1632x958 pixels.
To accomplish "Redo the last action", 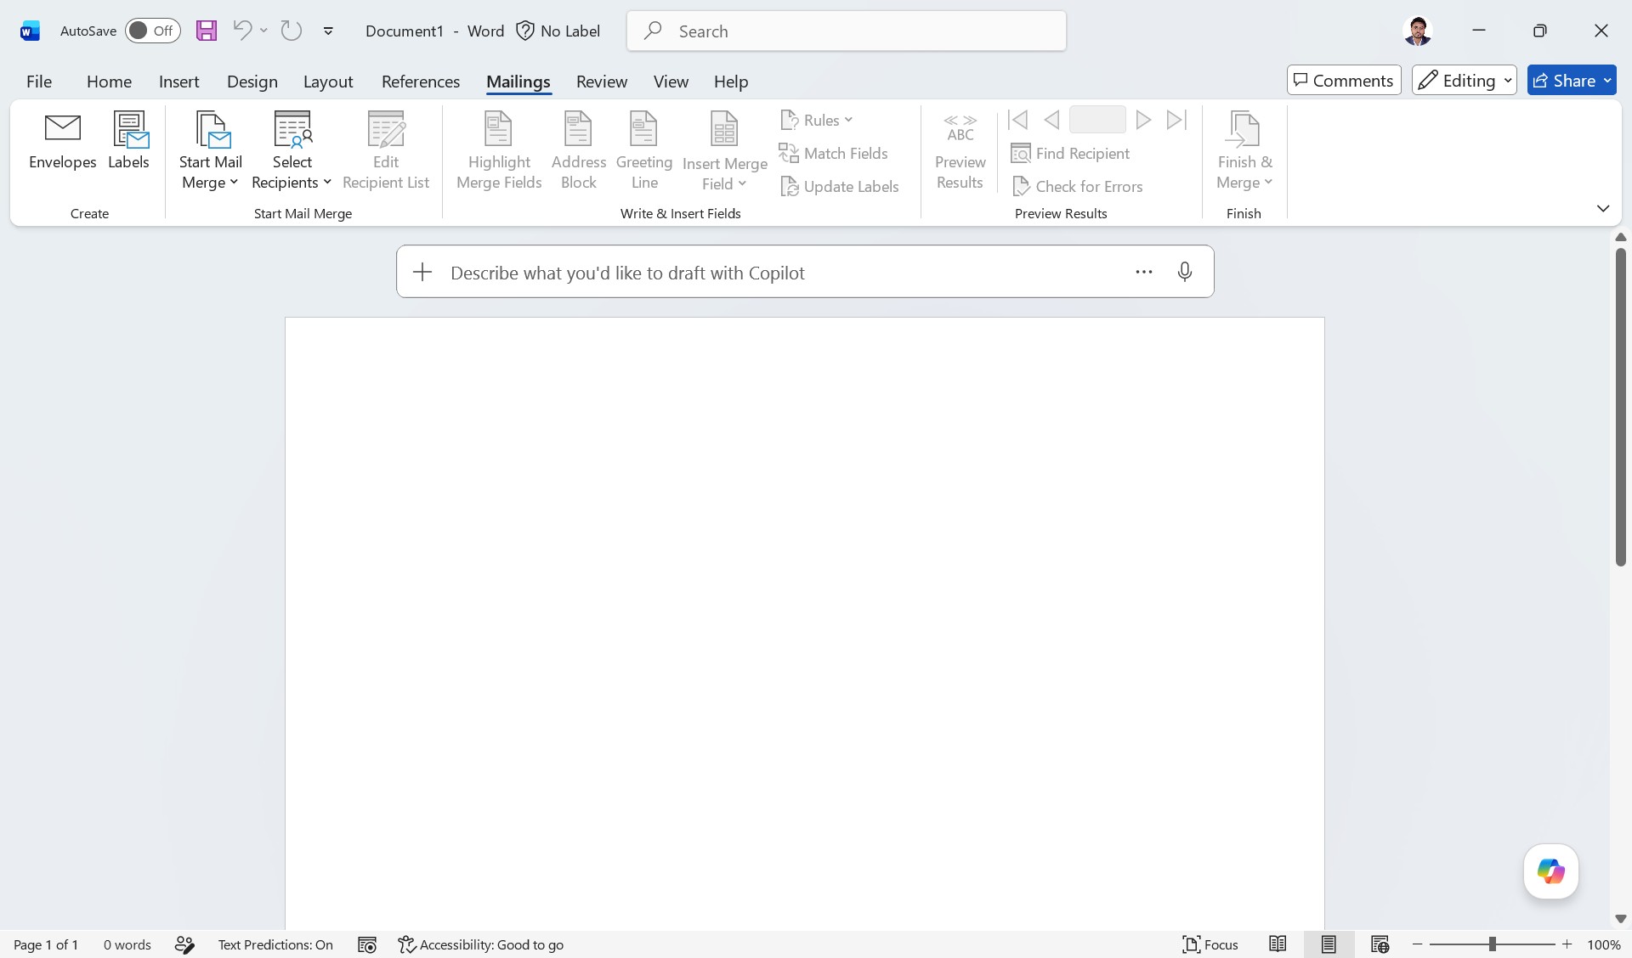I will click(292, 31).
